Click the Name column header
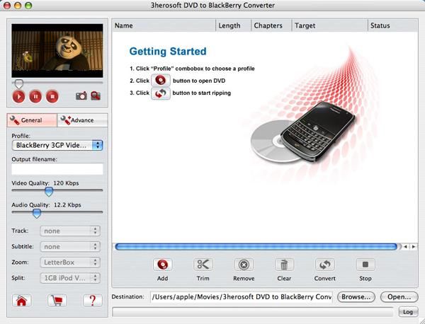425x324 pixels. pos(164,25)
